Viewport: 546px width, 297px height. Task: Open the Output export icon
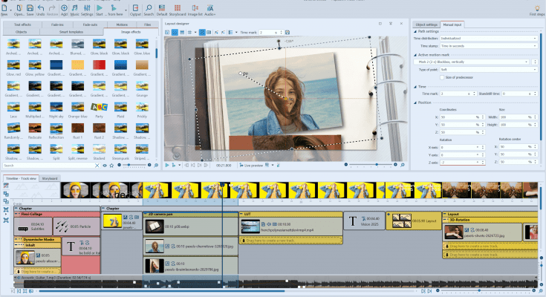(135, 10)
